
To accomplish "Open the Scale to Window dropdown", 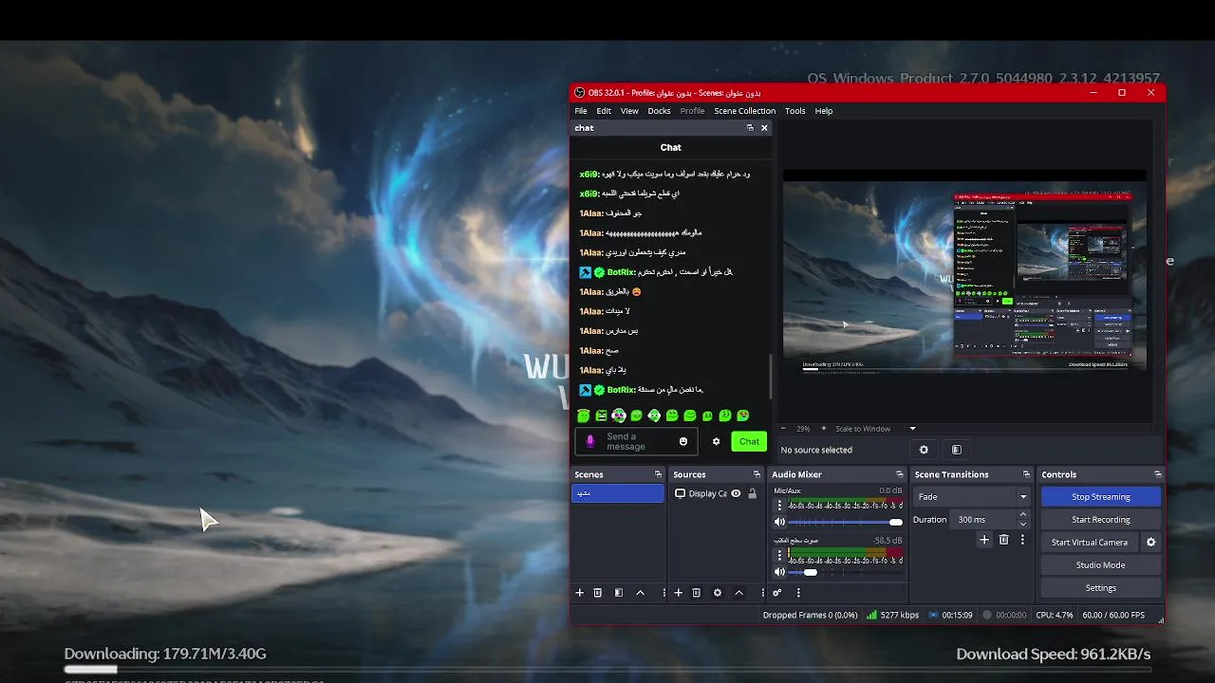I will coord(875,429).
